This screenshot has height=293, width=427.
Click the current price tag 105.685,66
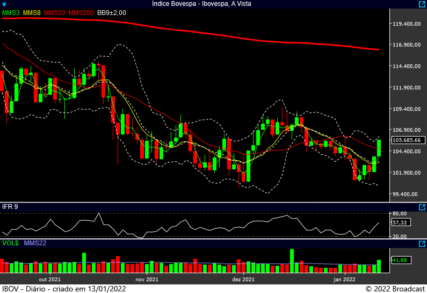[x=407, y=140]
